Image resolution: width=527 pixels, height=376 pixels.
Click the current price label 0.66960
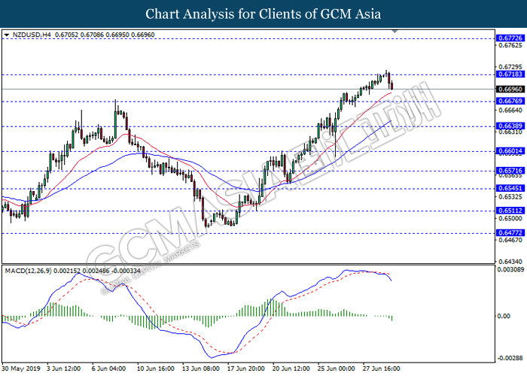coord(510,89)
